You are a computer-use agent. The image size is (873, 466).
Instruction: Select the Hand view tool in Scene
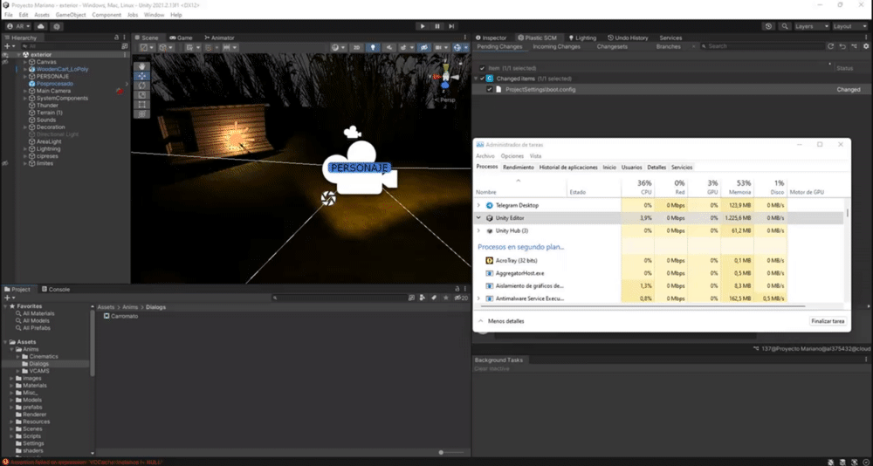point(143,66)
